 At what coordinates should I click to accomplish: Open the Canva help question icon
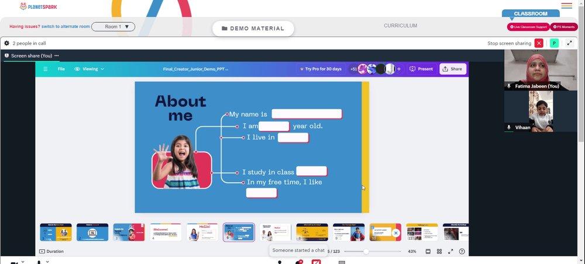click(x=462, y=251)
